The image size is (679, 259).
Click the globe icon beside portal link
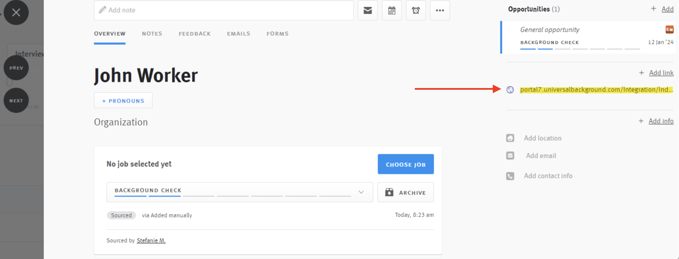click(x=510, y=90)
